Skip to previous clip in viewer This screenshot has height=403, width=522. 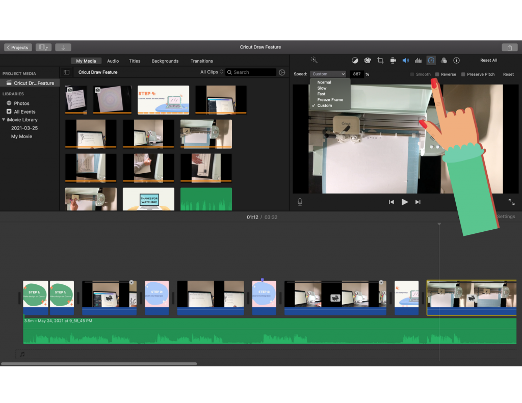tap(391, 202)
